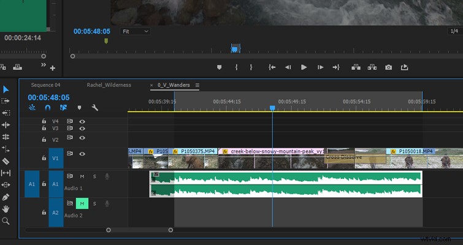463x245 pixels.
Task: Select the Razor tool
Action: 6,161
